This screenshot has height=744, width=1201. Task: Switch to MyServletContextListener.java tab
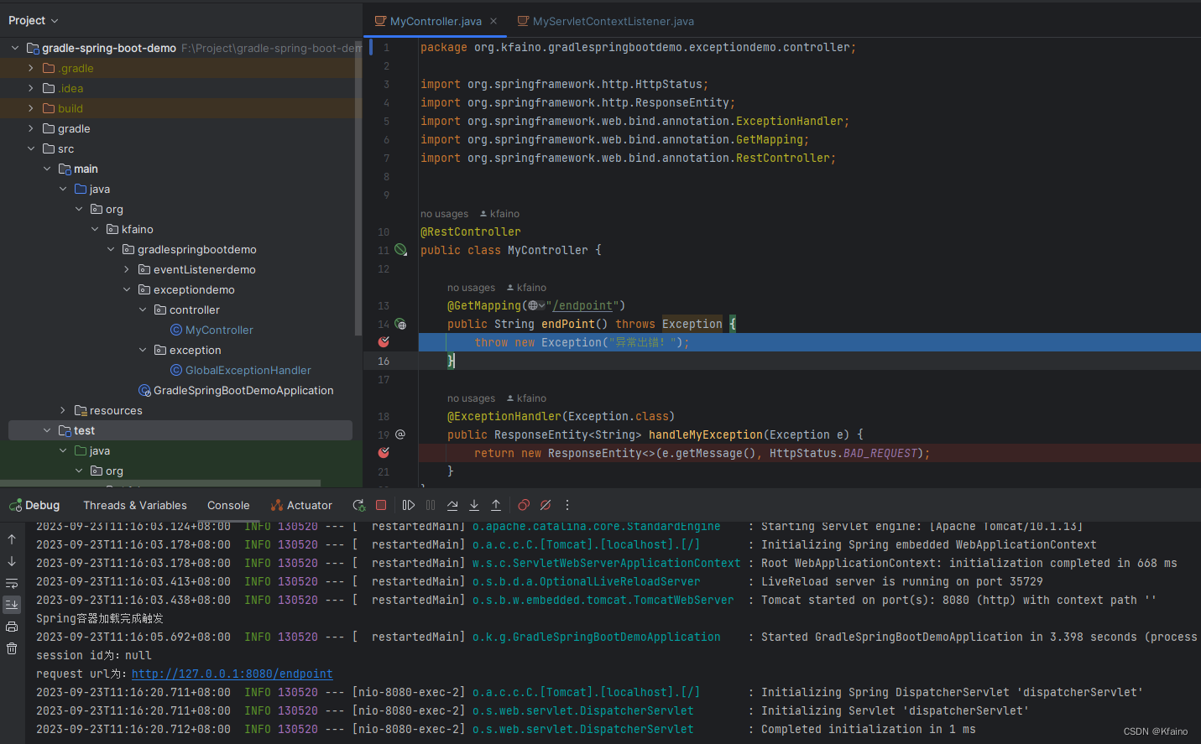[606, 21]
